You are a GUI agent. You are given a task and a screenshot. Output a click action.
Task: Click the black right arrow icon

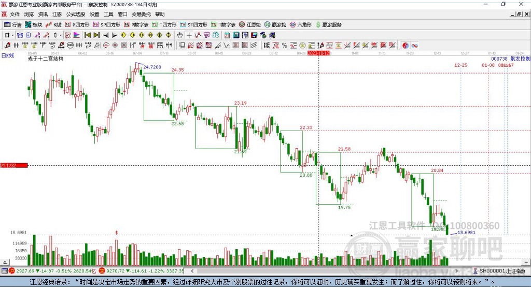115,35
